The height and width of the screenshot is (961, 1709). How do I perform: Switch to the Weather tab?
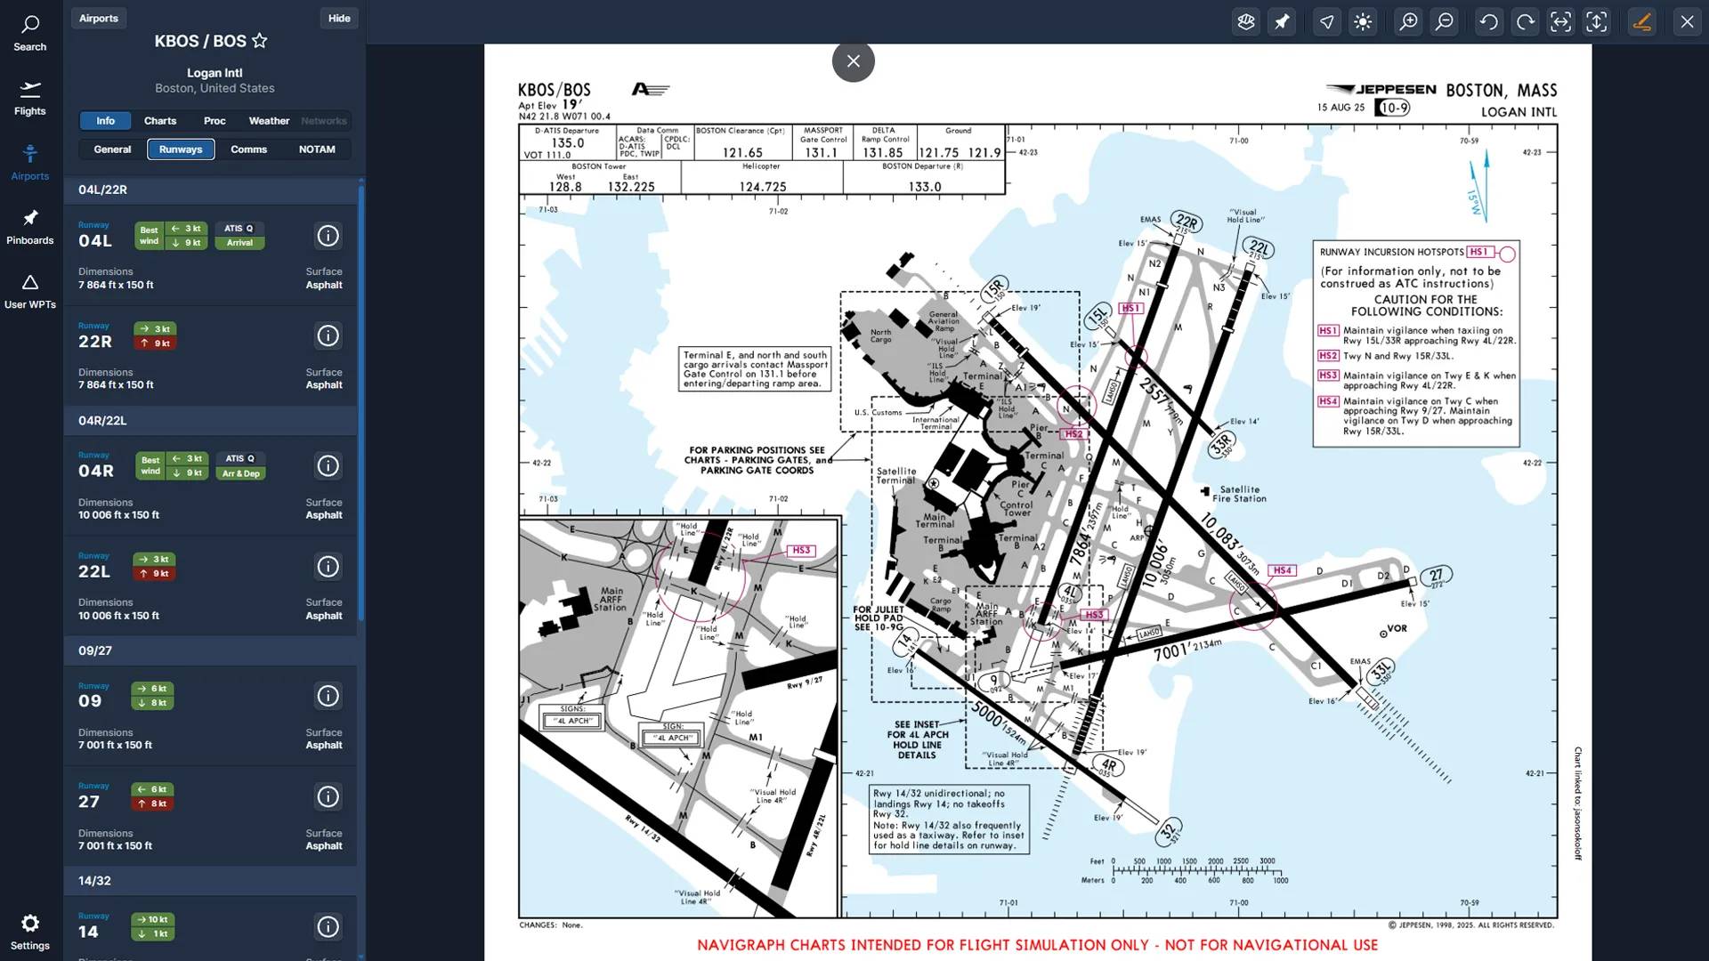[269, 121]
